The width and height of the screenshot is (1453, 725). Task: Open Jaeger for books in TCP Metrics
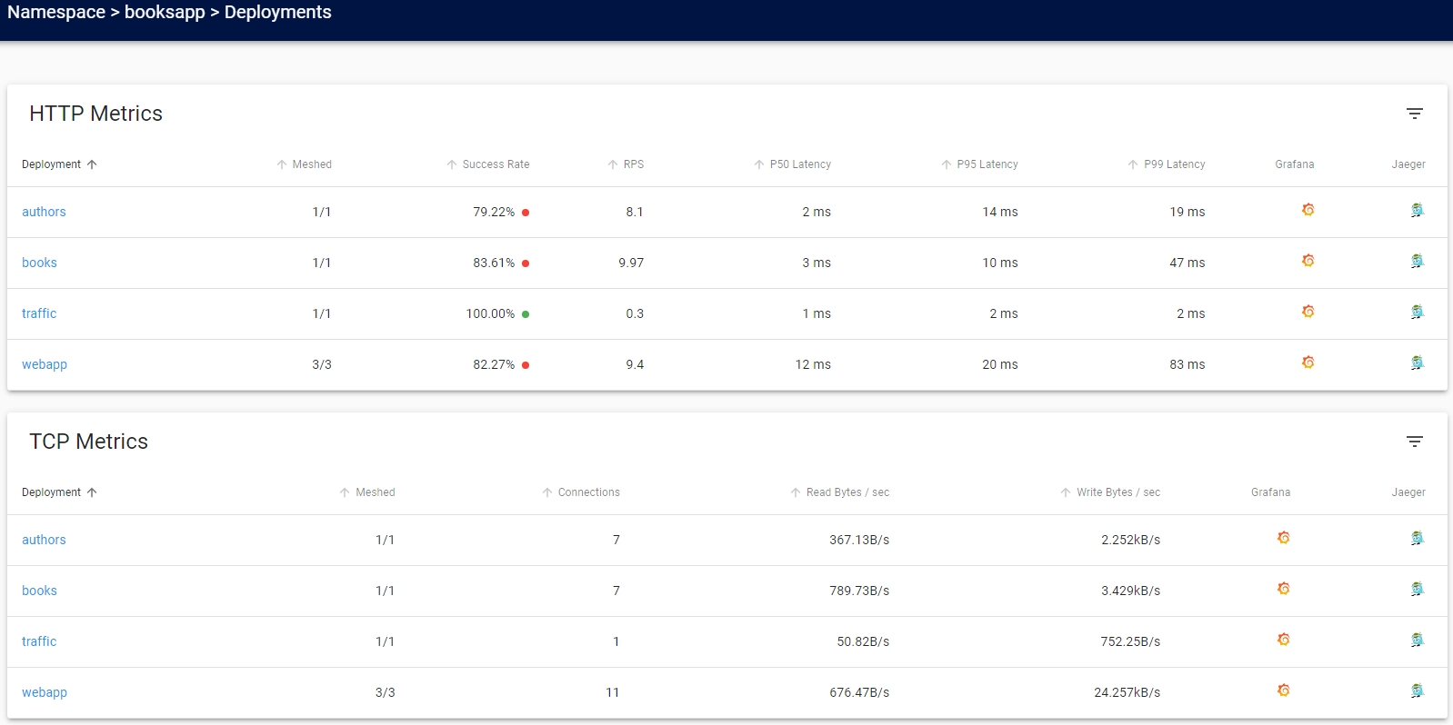tap(1417, 590)
